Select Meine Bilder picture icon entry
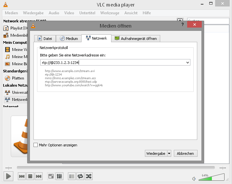Viewport: 232px width, 184px height. [16, 64]
